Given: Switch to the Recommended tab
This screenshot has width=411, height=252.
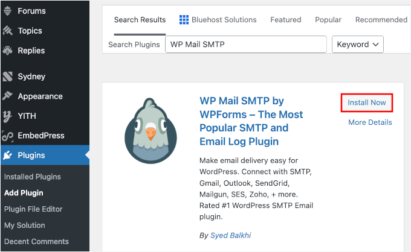Looking at the screenshot, I should pos(381,20).
